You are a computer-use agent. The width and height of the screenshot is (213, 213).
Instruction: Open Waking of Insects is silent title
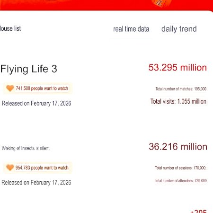(26, 148)
